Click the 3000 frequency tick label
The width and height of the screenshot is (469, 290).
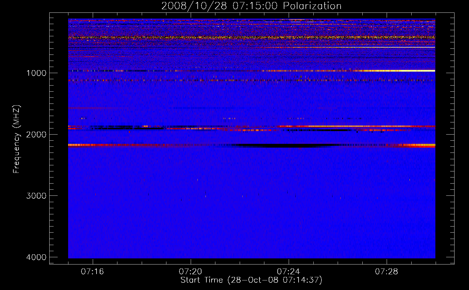[x=36, y=196]
